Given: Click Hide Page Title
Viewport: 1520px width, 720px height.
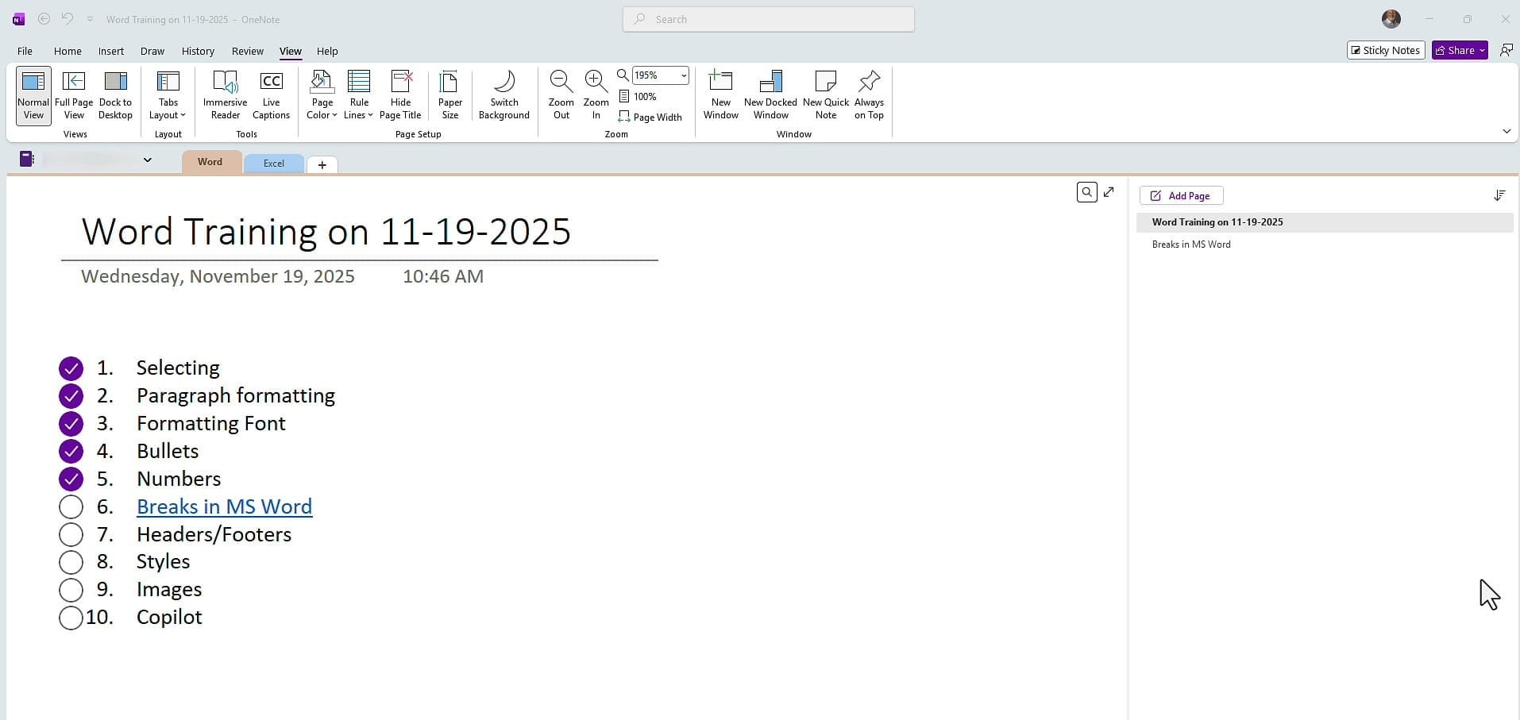Looking at the screenshot, I should [x=400, y=94].
